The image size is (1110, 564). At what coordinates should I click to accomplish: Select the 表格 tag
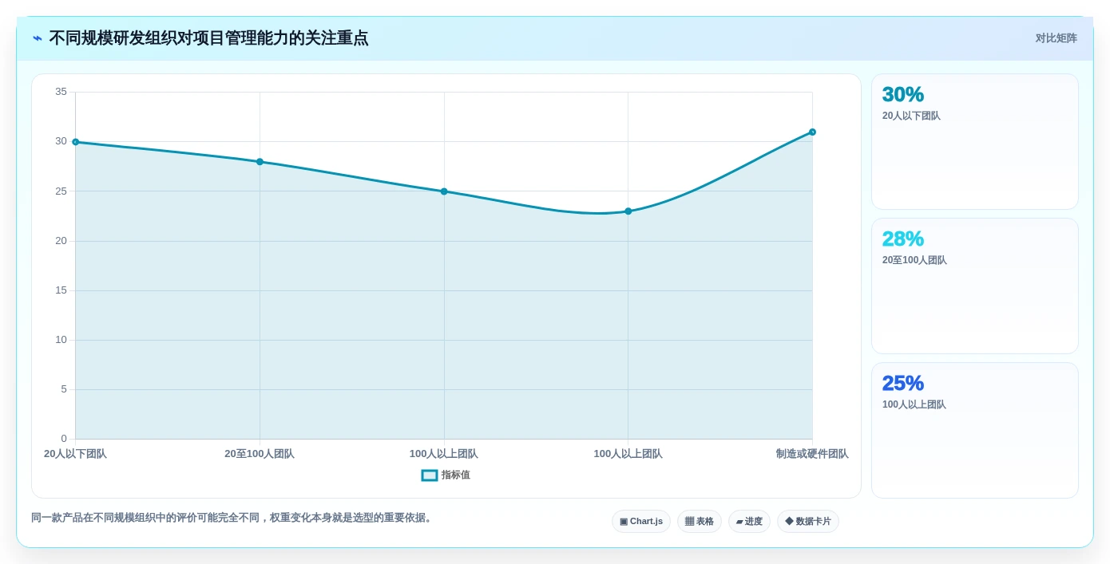700,522
